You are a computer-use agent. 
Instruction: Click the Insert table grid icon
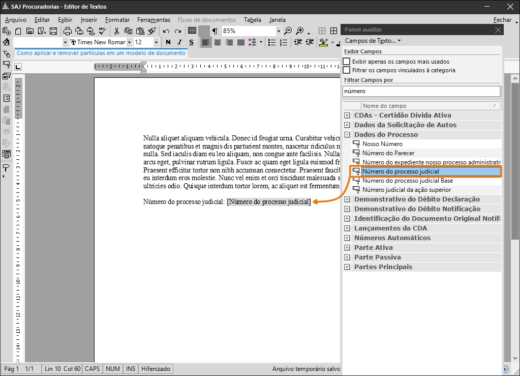click(192, 31)
